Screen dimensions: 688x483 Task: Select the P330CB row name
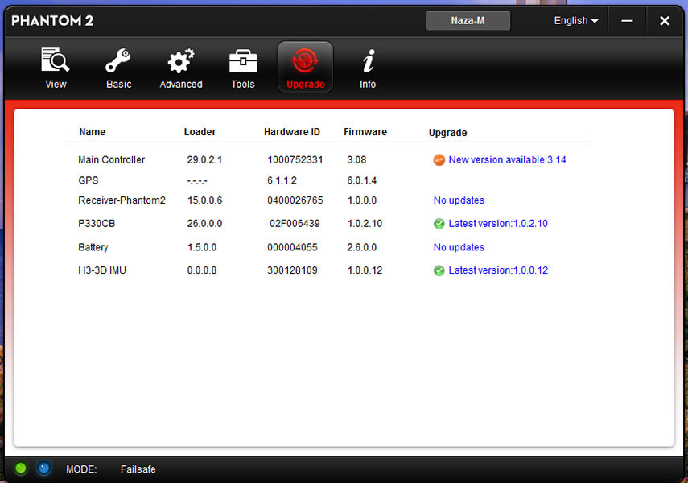(97, 224)
